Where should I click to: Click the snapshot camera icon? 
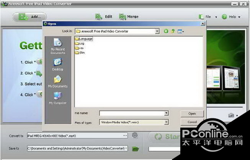(x=231, y=115)
